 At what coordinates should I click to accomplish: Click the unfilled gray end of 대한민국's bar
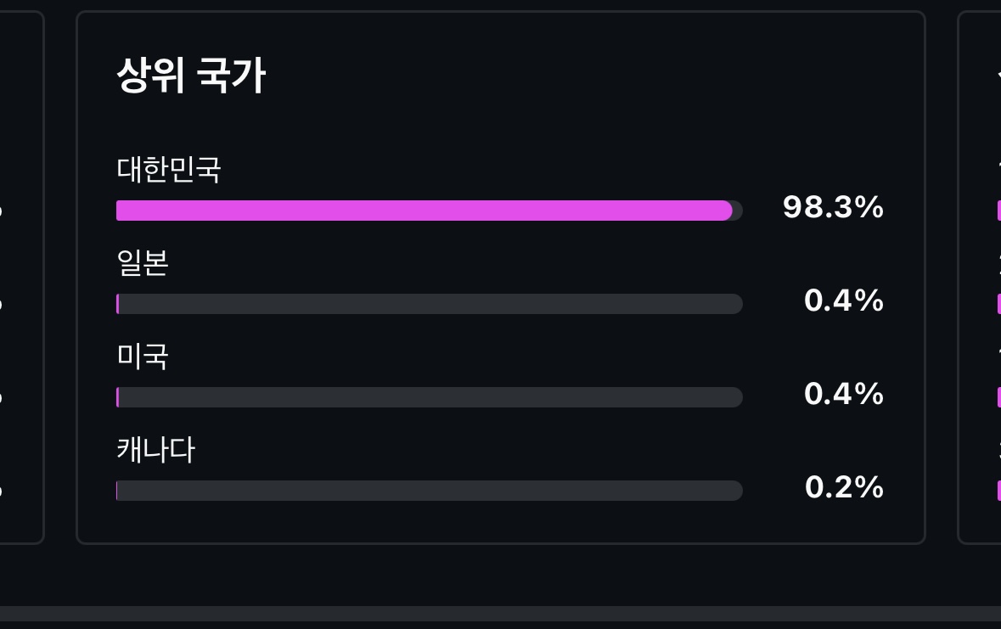tap(738, 211)
